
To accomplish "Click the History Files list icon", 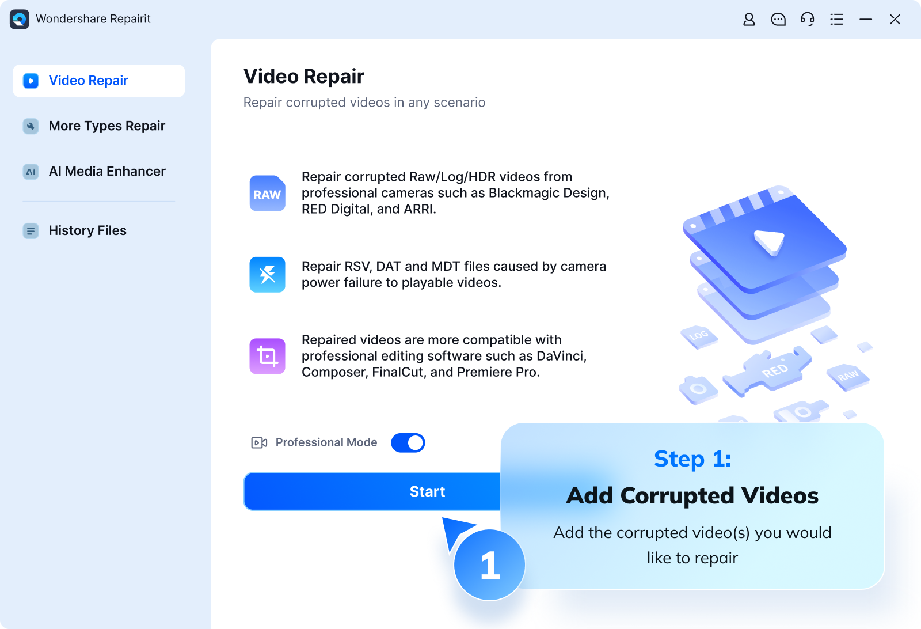I will [x=31, y=231].
